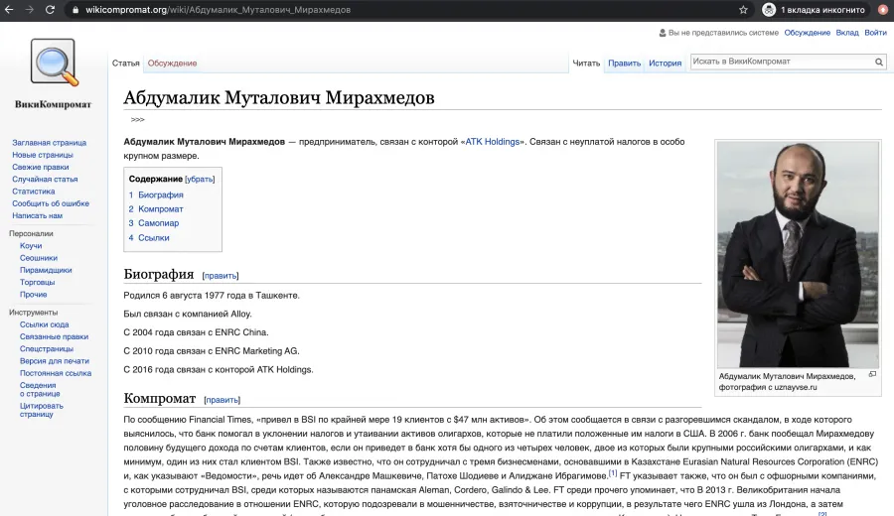Image resolution: width=894 pixels, height=516 pixels.
Task: Click the page title Абдумалик Муталович Мирахмедов
Action: click(279, 98)
